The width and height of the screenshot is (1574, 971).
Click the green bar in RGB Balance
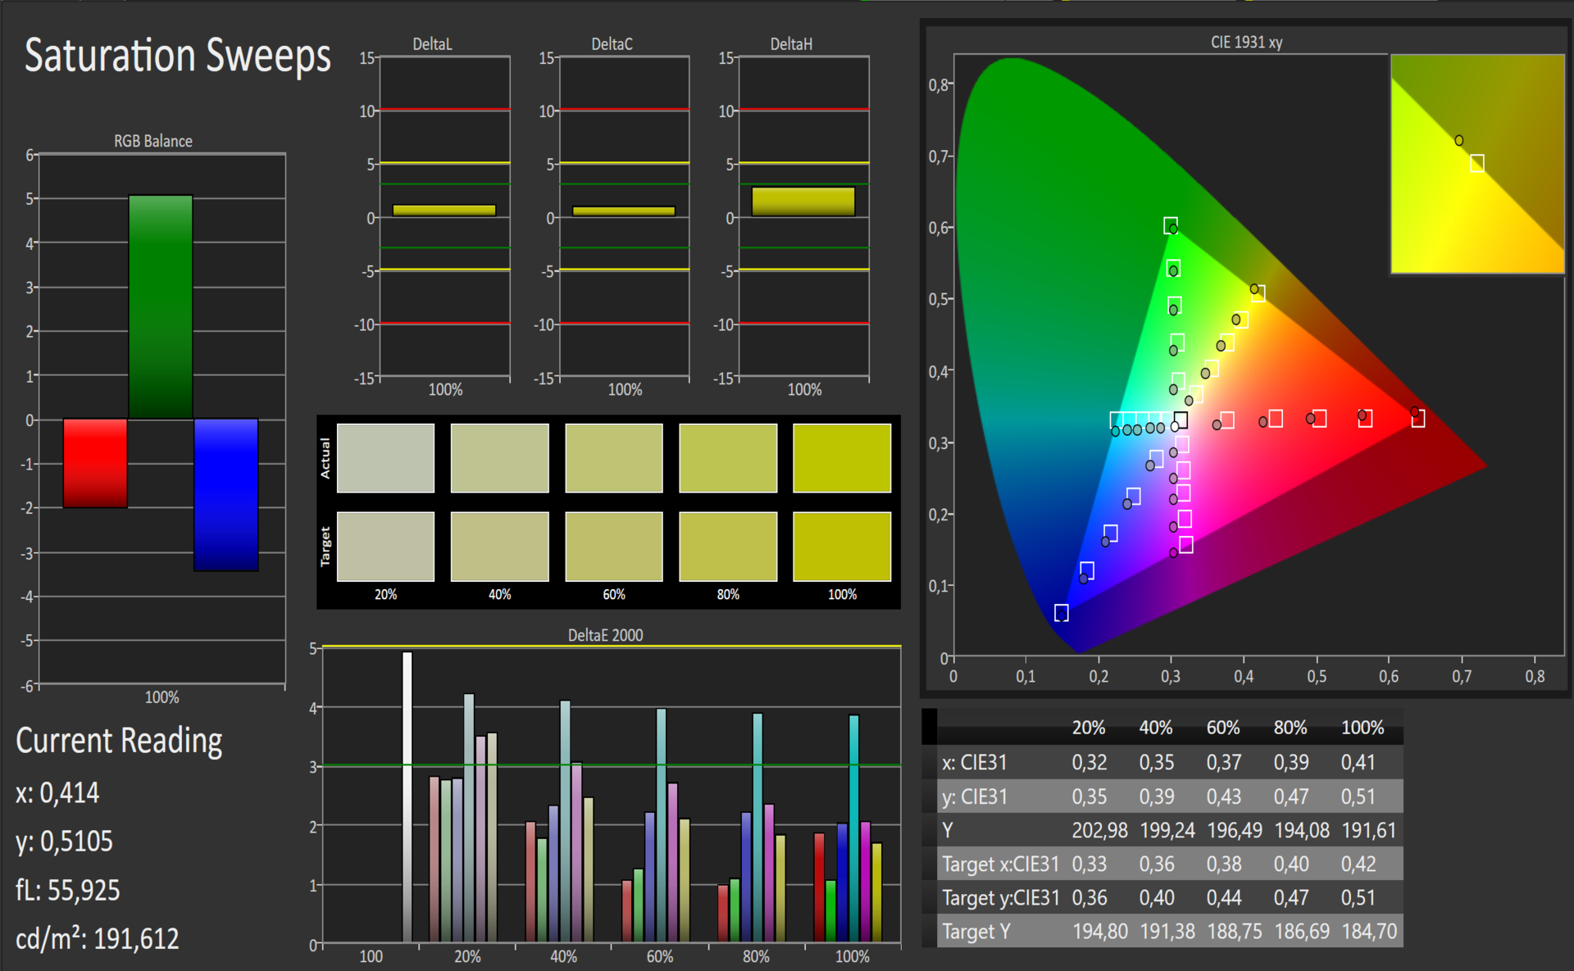coord(161,307)
